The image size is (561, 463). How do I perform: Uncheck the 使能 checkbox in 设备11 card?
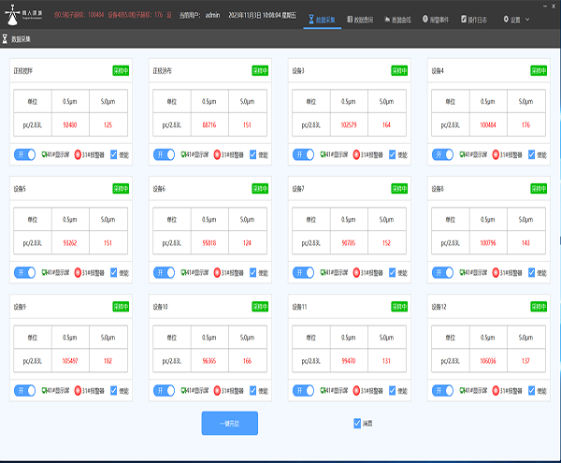pyautogui.click(x=393, y=390)
